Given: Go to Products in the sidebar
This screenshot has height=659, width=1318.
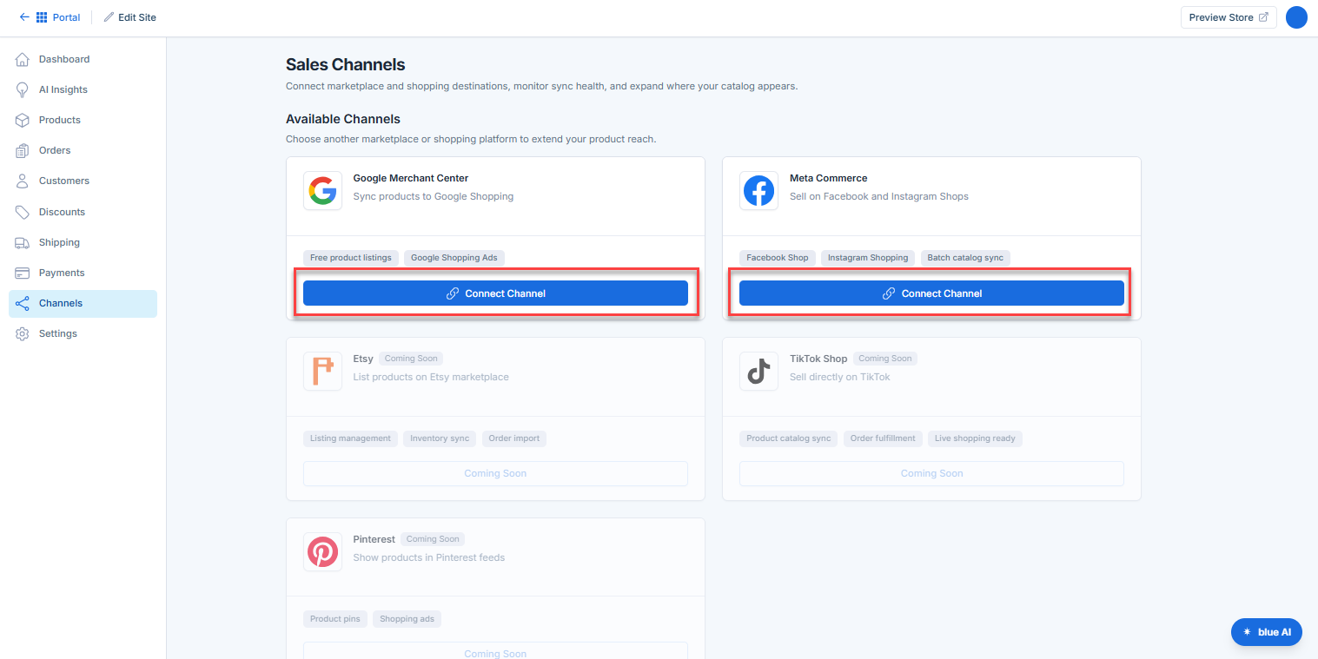Looking at the screenshot, I should 83,120.
